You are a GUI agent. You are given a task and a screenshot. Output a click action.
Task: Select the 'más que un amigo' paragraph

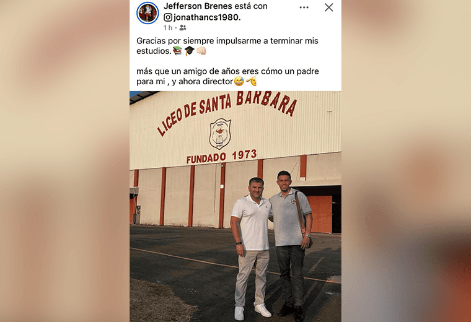coord(227,76)
